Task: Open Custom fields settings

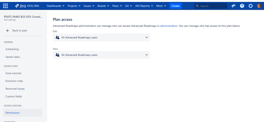Action: [22, 96]
